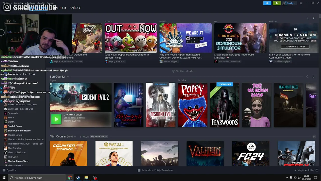Select Sally Face - Episode One in library list
This screenshot has height=181, width=321.
(x=20, y=109)
